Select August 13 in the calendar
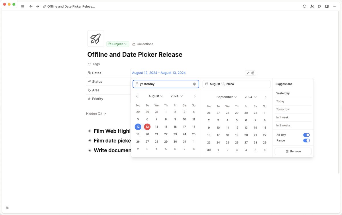 147,127
